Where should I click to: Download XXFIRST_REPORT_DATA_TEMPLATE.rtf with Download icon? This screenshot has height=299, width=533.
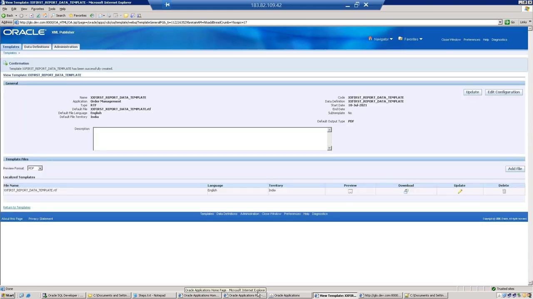(406, 191)
